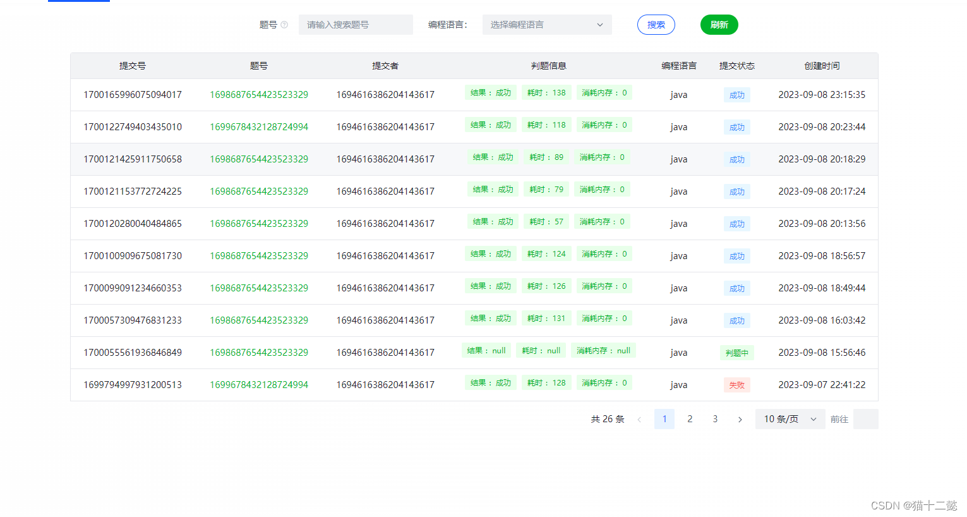Open problem link in row 1700121153772724225
Image resolution: width=967 pixels, height=517 pixels.
(259, 192)
